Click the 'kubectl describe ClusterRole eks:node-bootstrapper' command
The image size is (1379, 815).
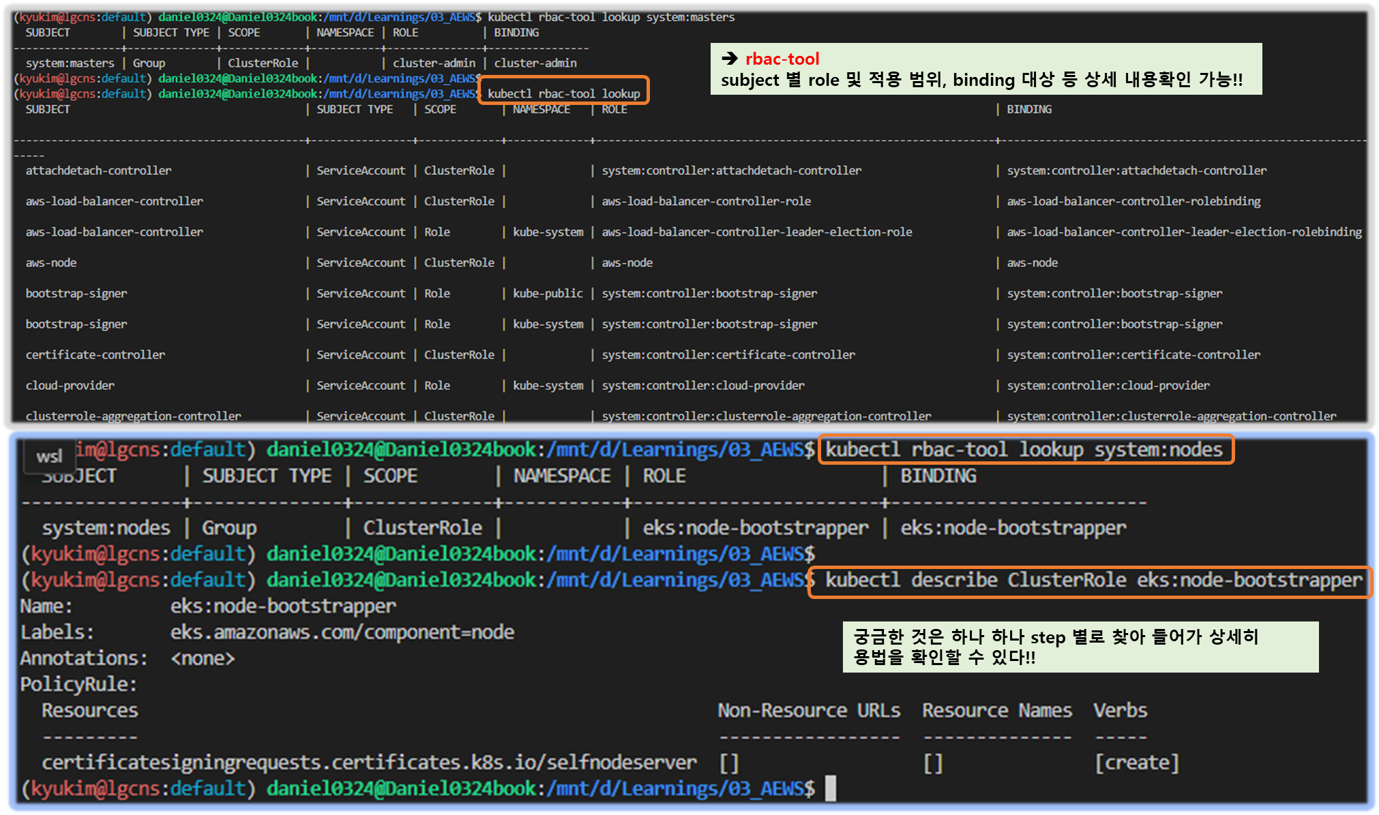pyautogui.click(x=1093, y=581)
